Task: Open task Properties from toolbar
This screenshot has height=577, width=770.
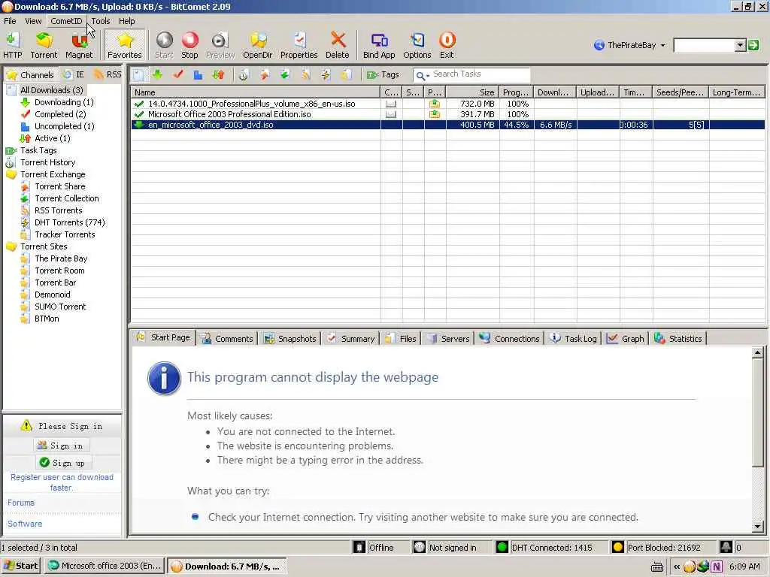Action: 299,45
